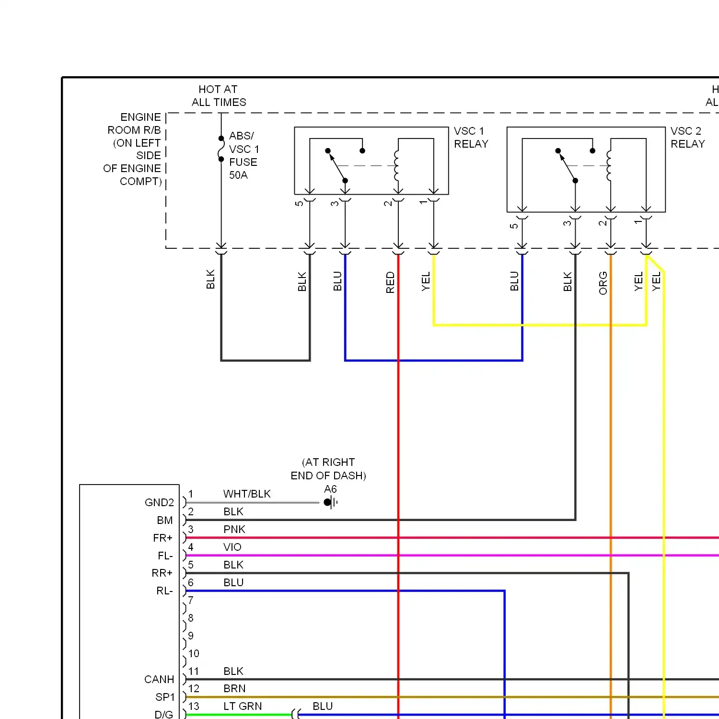Click the VSC 2 relay coil symbol

609,165
